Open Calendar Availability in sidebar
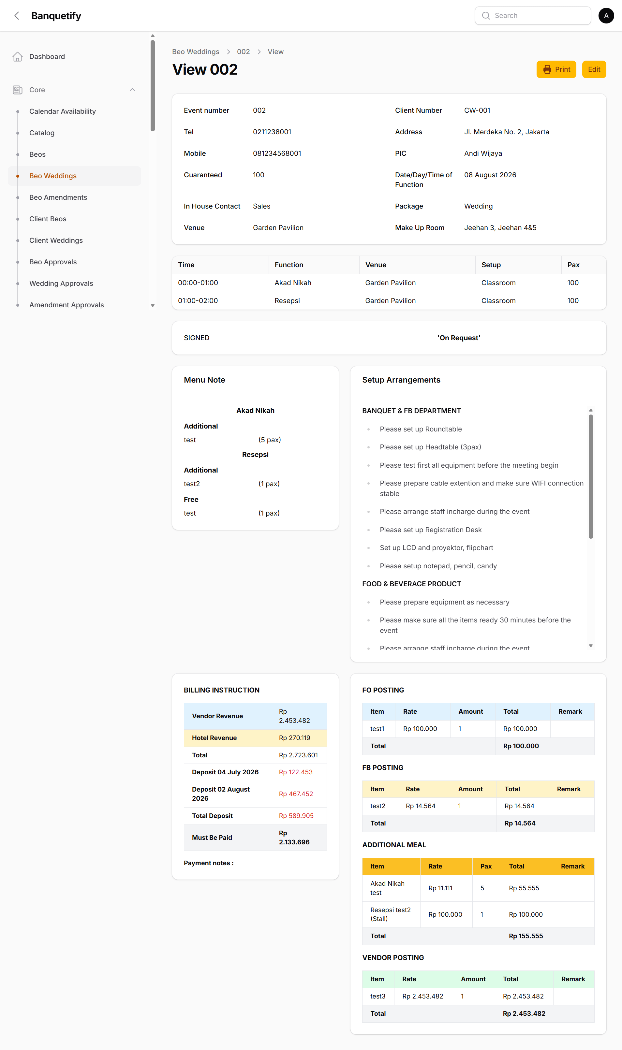Image resolution: width=622 pixels, height=1050 pixels. click(x=63, y=111)
